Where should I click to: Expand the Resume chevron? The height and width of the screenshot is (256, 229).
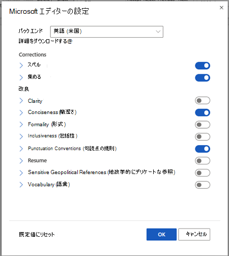pos(21,161)
